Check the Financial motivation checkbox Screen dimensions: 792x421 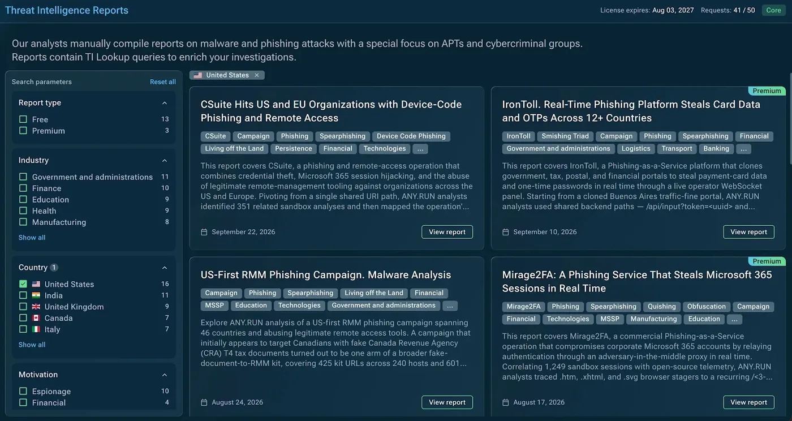tap(23, 403)
